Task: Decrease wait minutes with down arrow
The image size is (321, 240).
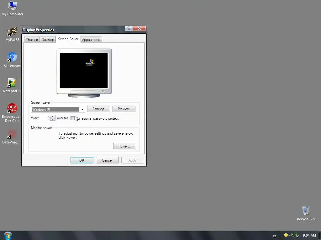Action: (53, 119)
